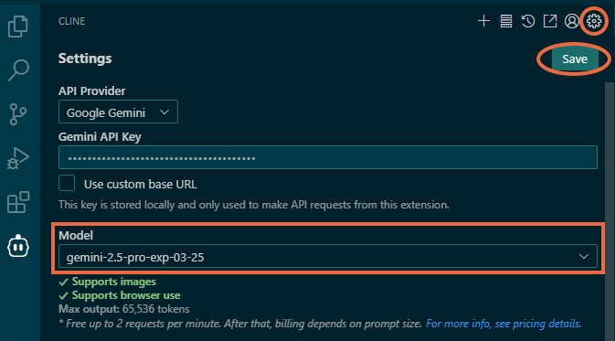Open Cline in editor pop-out icon
The height and width of the screenshot is (341, 615).
click(550, 21)
